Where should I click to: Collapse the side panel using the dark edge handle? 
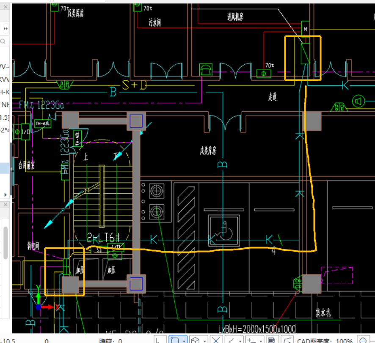pos(11,169)
